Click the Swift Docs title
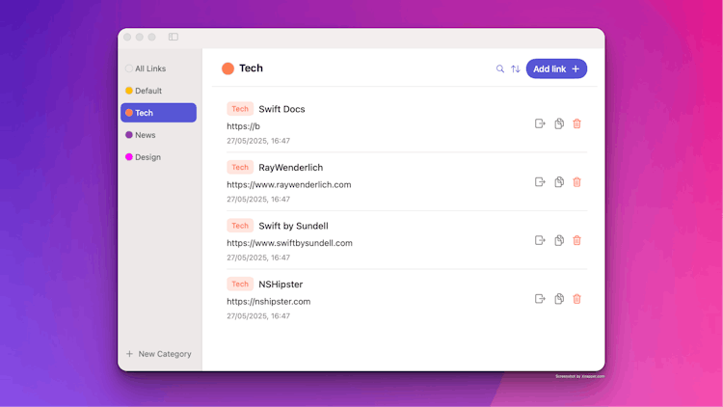 (x=281, y=109)
